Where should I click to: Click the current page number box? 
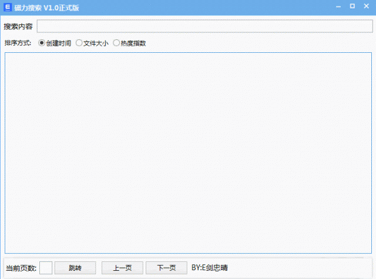pos(46,268)
